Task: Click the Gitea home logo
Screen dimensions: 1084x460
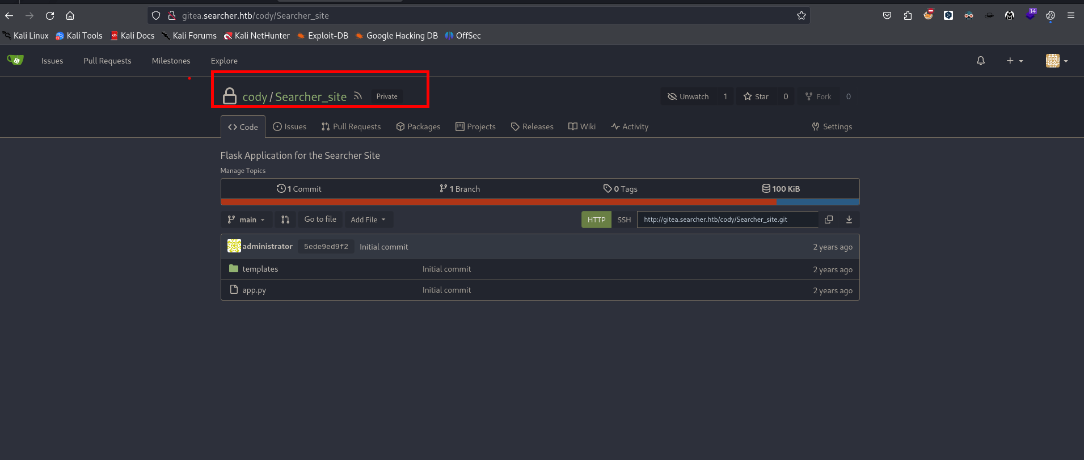Action: pos(15,60)
